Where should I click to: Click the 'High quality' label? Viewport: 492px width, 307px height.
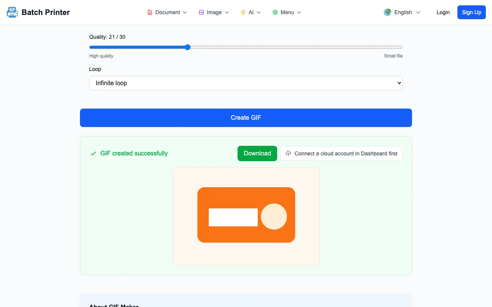tap(101, 56)
